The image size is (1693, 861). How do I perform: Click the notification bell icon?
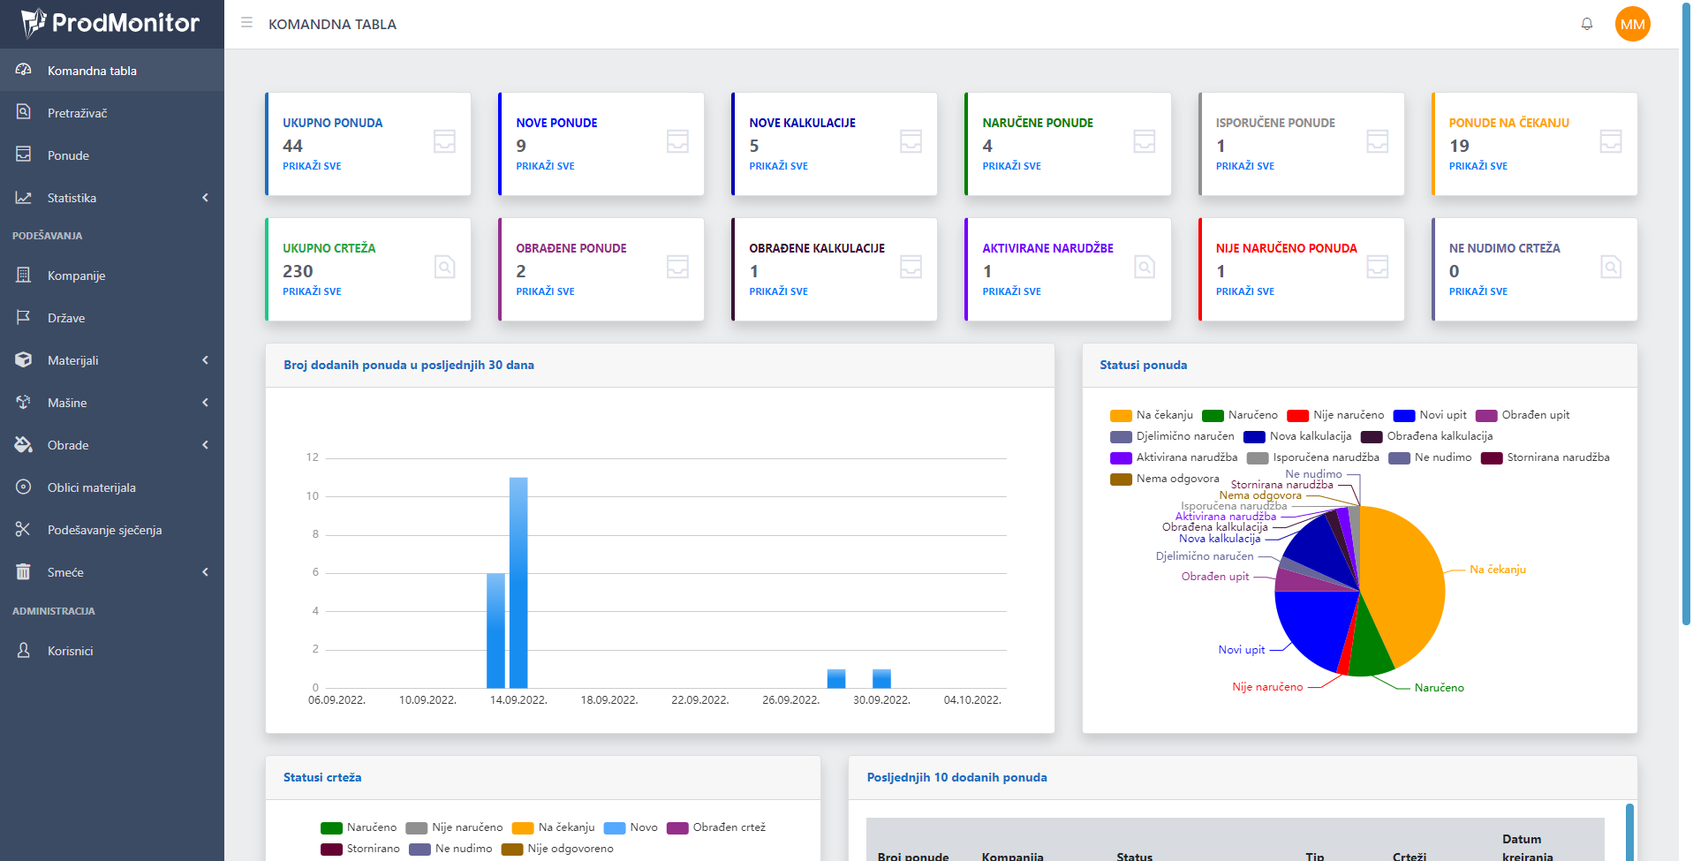click(x=1586, y=24)
